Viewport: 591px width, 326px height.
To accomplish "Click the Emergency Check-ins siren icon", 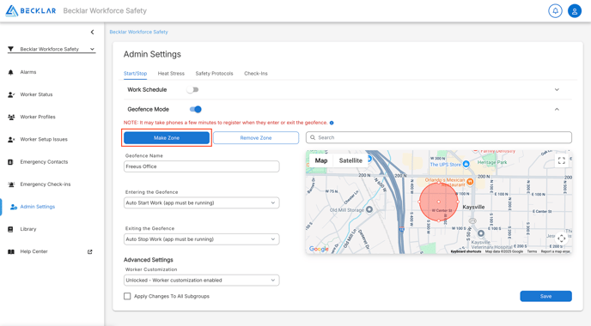I will click(x=11, y=184).
